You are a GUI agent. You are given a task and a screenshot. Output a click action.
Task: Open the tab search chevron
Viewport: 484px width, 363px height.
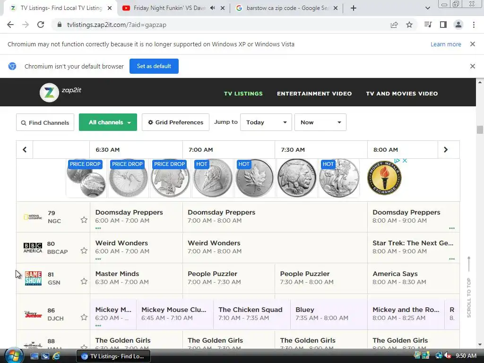(x=427, y=8)
